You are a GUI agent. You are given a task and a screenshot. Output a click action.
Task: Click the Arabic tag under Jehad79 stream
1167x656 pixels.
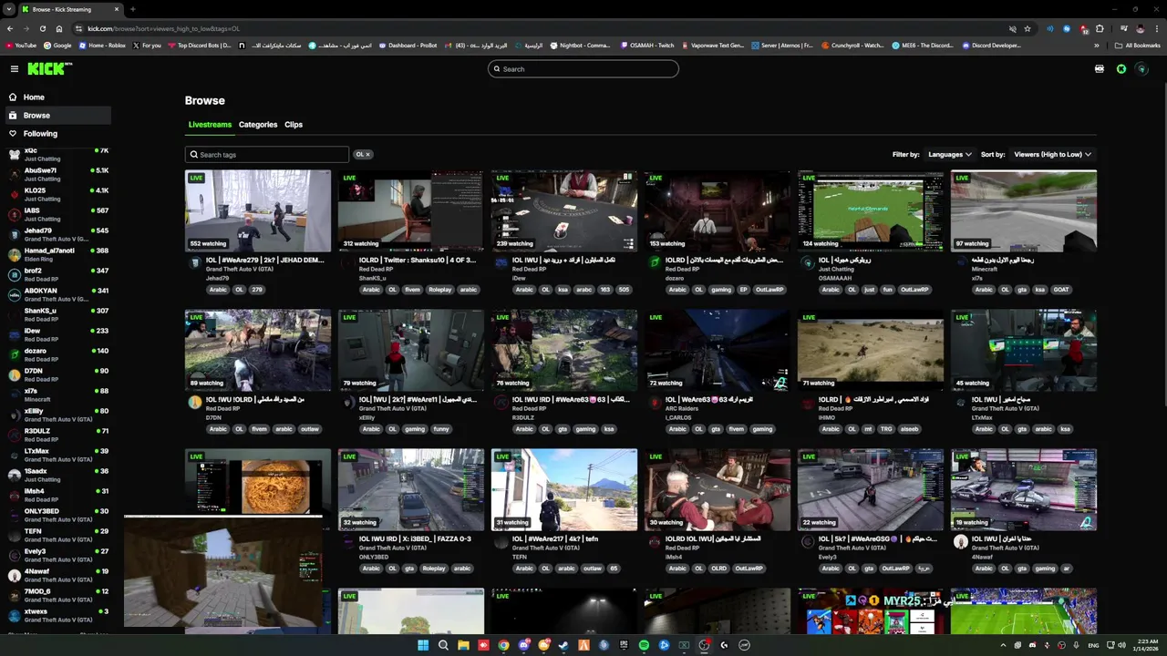pos(217,290)
